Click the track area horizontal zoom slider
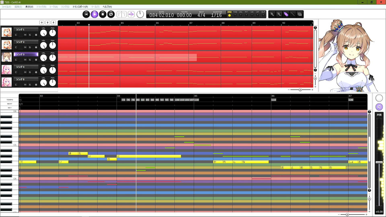Viewport: 386px width, 217px height. pyautogui.click(x=300, y=90)
